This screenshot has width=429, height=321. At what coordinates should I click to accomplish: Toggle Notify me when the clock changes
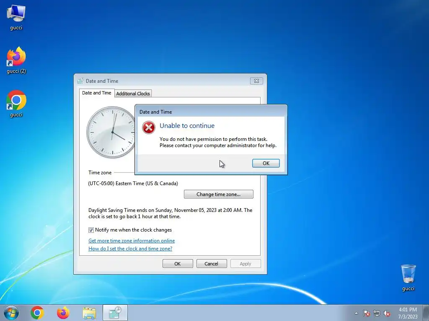[91, 230]
